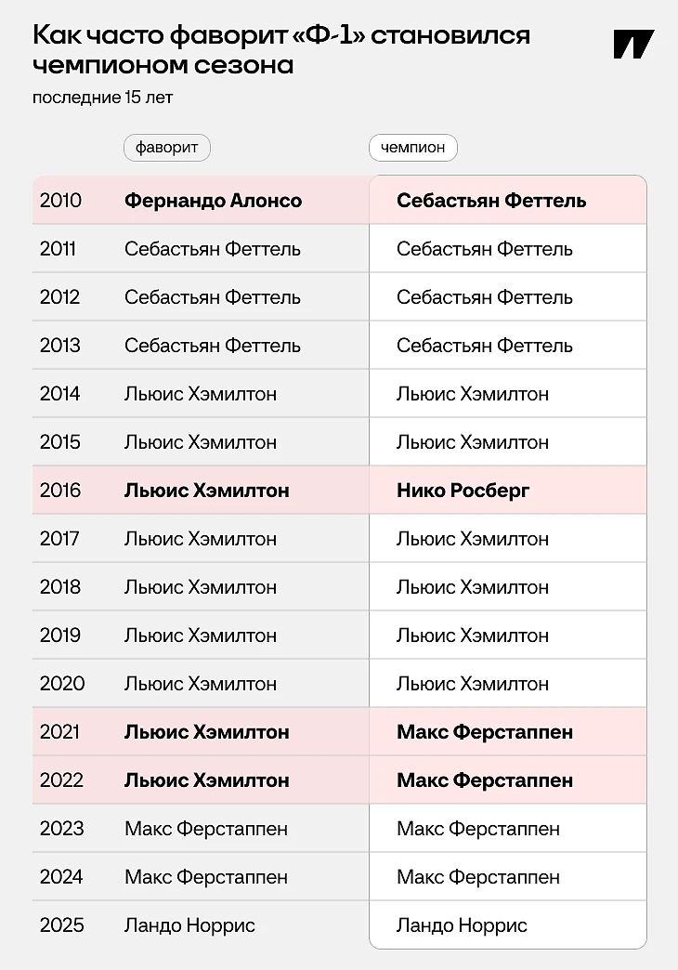Click champion Себастьян Феттель in 2010 row
The image size is (678, 970).
[x=491, y=201]
